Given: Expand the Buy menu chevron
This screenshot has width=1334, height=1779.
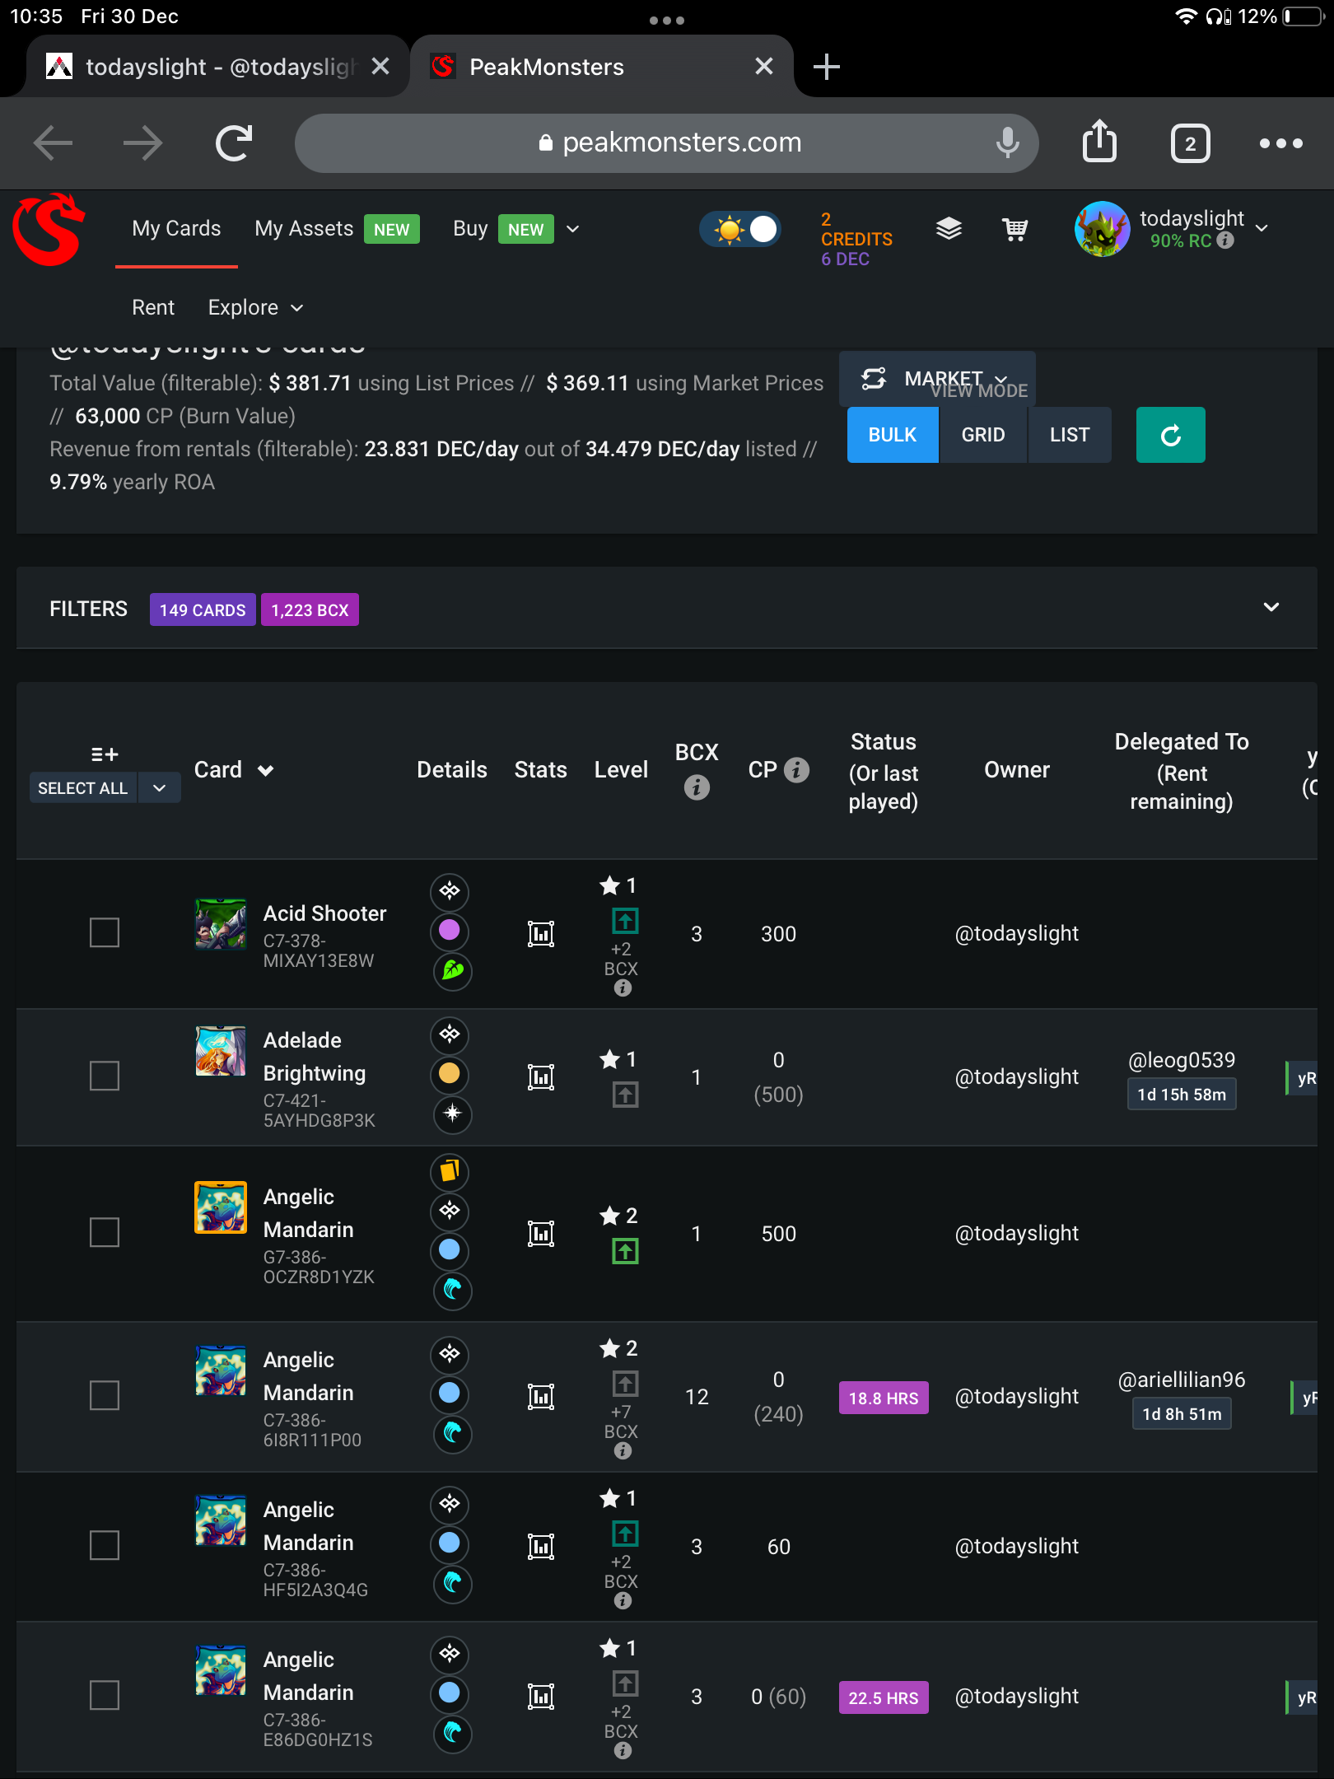Looking at the screenshot, I should 573,229.
